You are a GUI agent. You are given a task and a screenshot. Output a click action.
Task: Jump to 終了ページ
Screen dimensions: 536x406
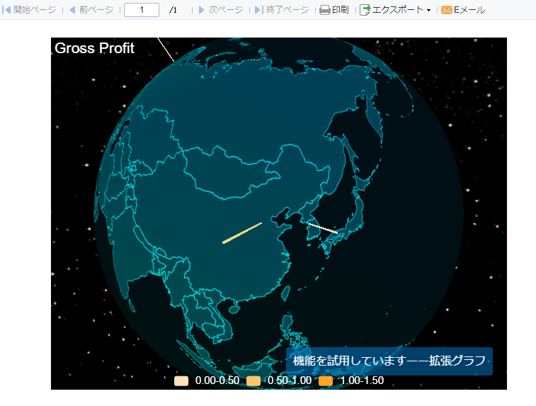click(x=287, y=10)
